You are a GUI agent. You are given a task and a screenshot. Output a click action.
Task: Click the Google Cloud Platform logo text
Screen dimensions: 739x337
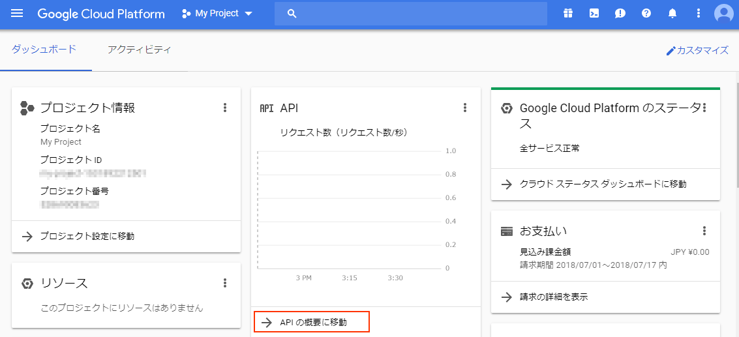[x=101, y=14]
